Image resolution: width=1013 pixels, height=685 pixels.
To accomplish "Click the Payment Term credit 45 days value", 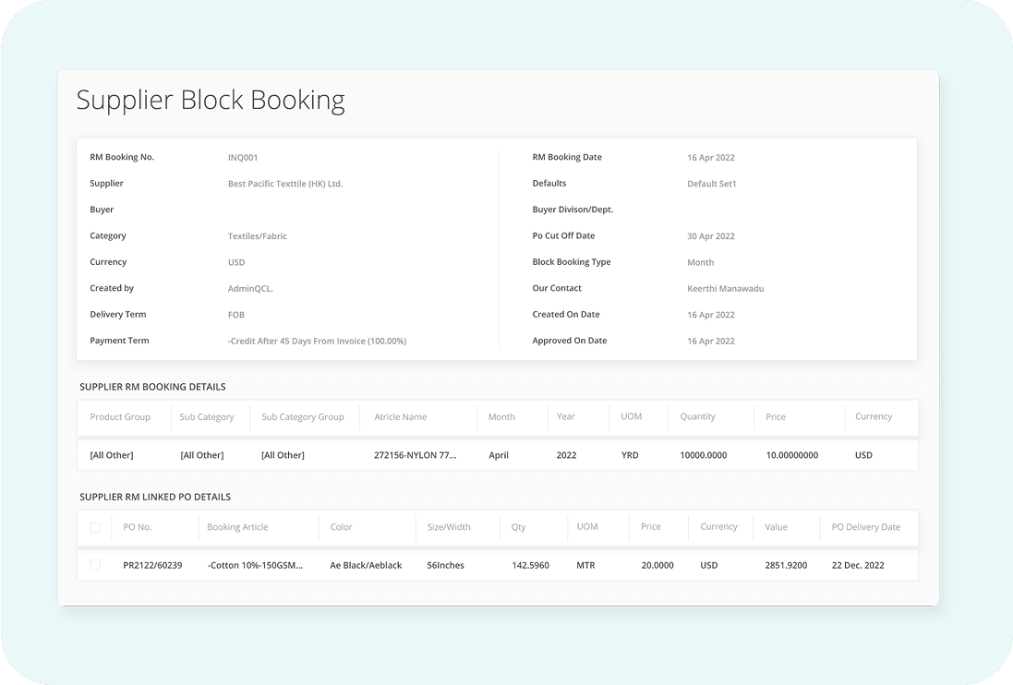I will pos(317,341).
